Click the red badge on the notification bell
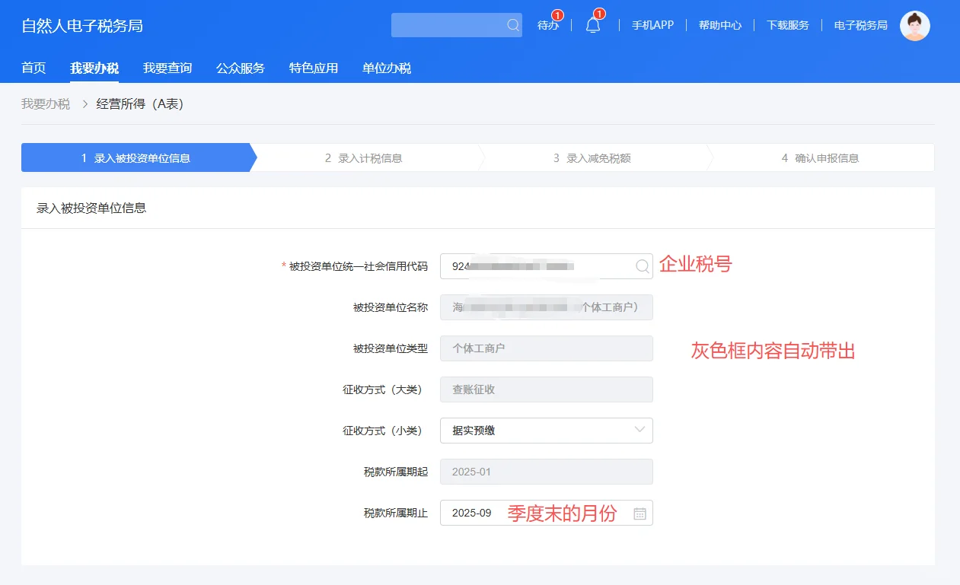960x585 pixels. click(600, 13)
